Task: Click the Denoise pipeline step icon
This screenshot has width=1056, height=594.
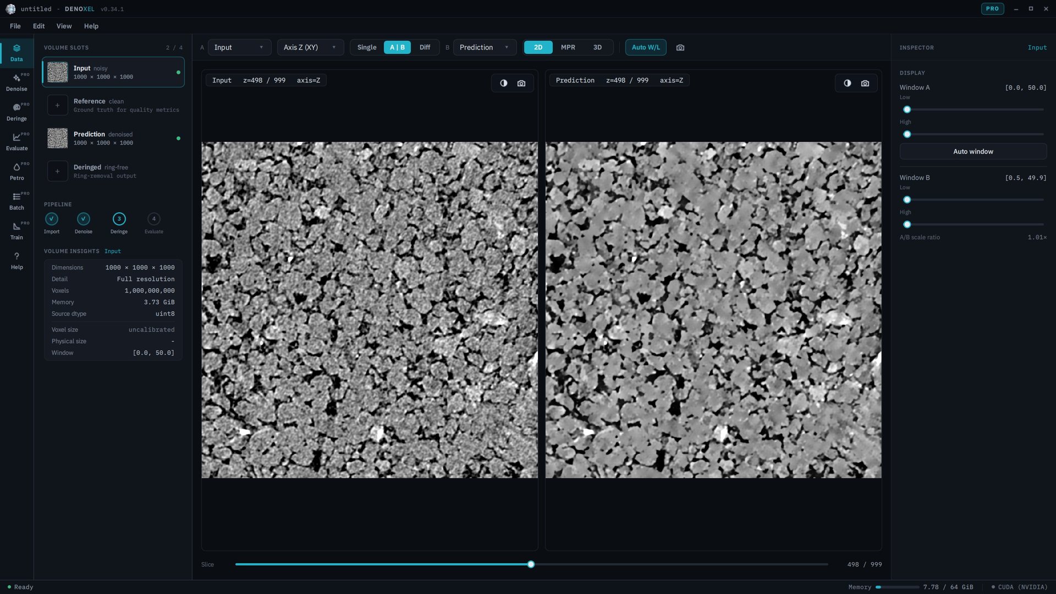Action: click(83, 219)
